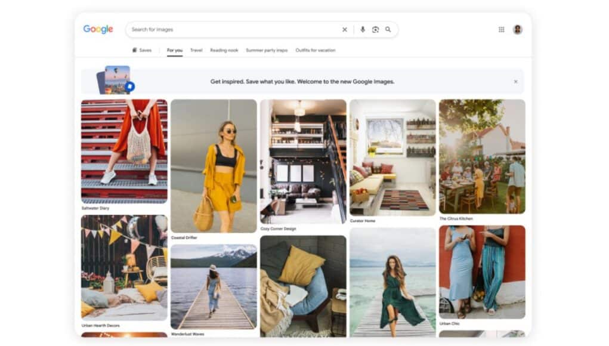Open Google Lens camera search icon
Viewport: 609px width, 346px height.
375,29
